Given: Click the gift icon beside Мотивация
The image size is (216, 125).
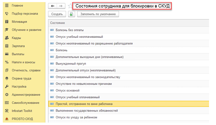Looking at the screenshot, I should click(x=7, y=22).
